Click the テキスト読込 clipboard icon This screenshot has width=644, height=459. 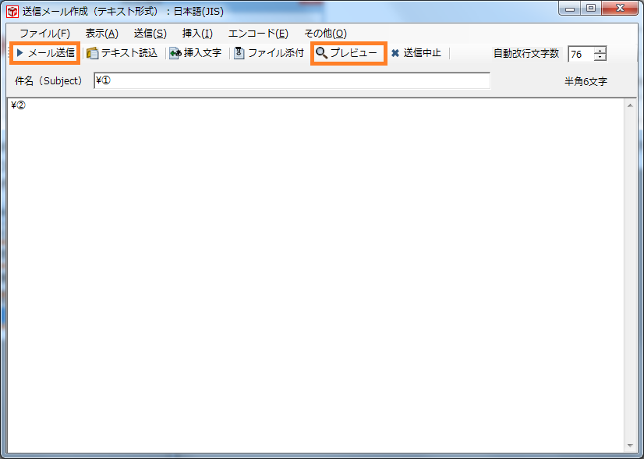click(x=93, y=53)
